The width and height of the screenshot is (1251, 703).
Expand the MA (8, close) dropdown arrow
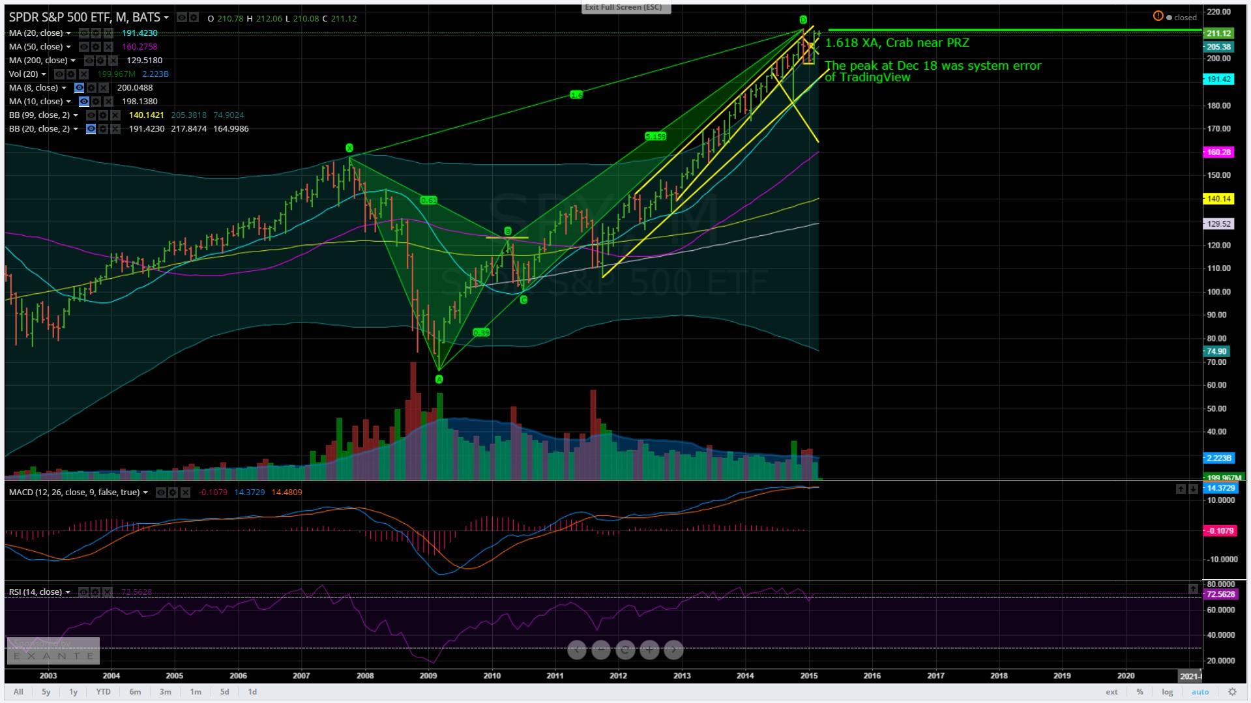click(x=64, y=87)
